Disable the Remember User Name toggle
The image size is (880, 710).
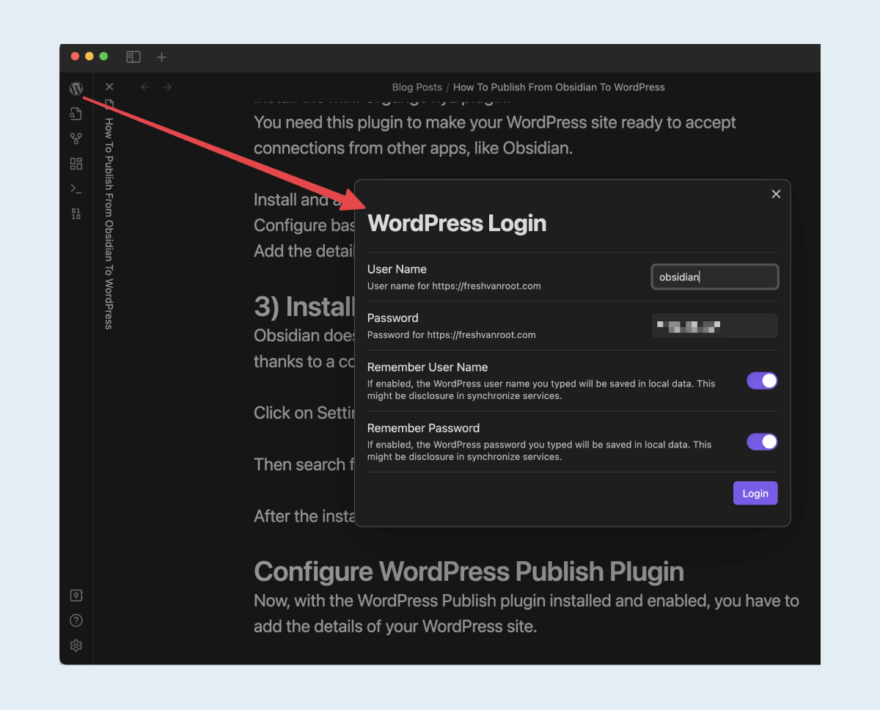tap(762, 381)
